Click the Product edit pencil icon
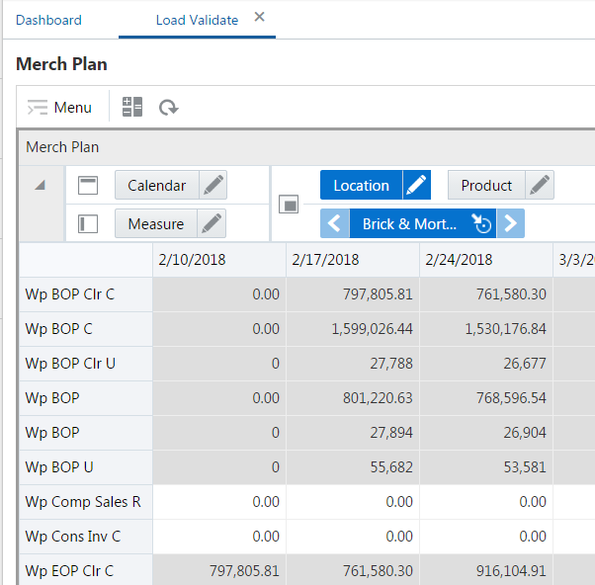595x585 pixels. 539,185
